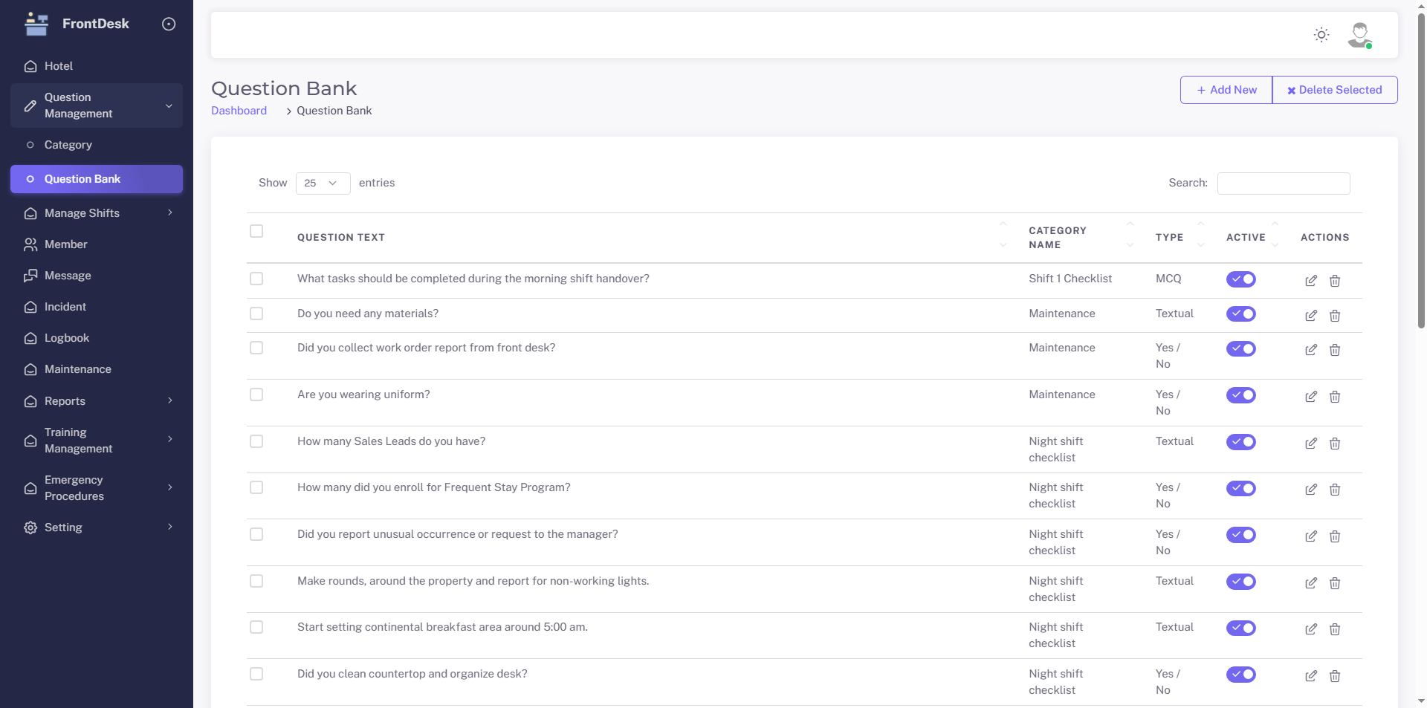This screenshot has width=1427, height=708.
Task: Delete the 'Are you wearing uniform?' question via trash icon
Action: pyautogui.click(x=1334, y=397)
